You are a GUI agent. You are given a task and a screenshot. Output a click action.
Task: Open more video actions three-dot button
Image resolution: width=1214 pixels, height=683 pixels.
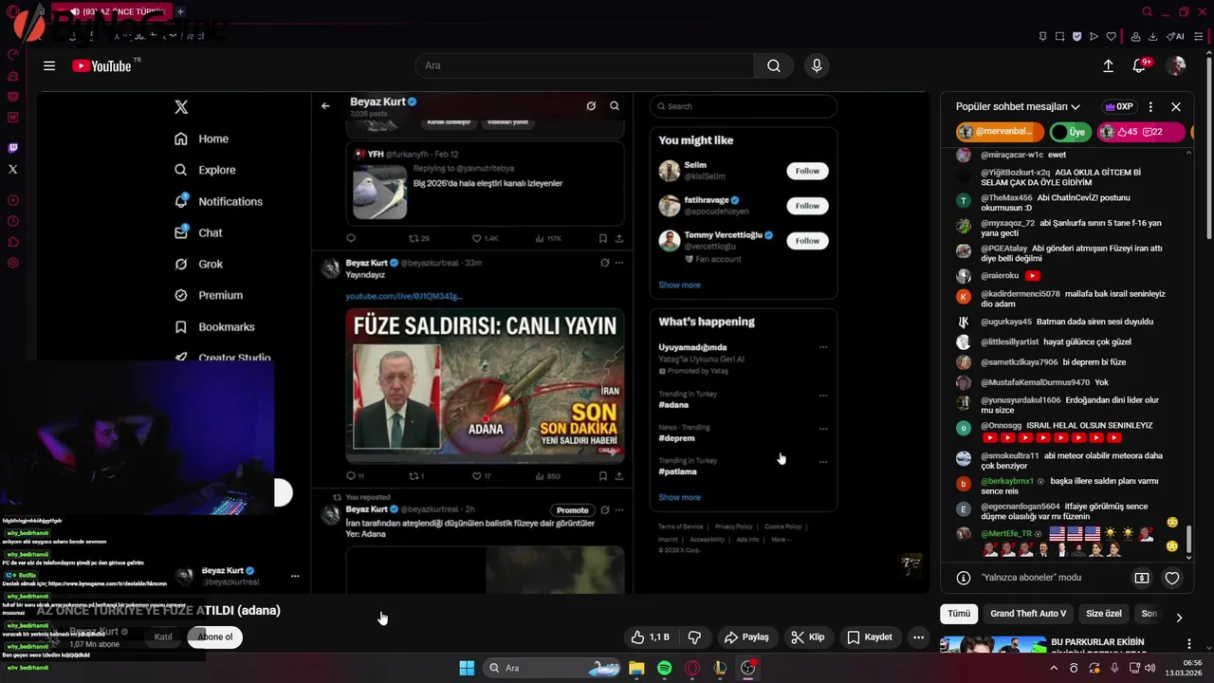click(918, 637)
